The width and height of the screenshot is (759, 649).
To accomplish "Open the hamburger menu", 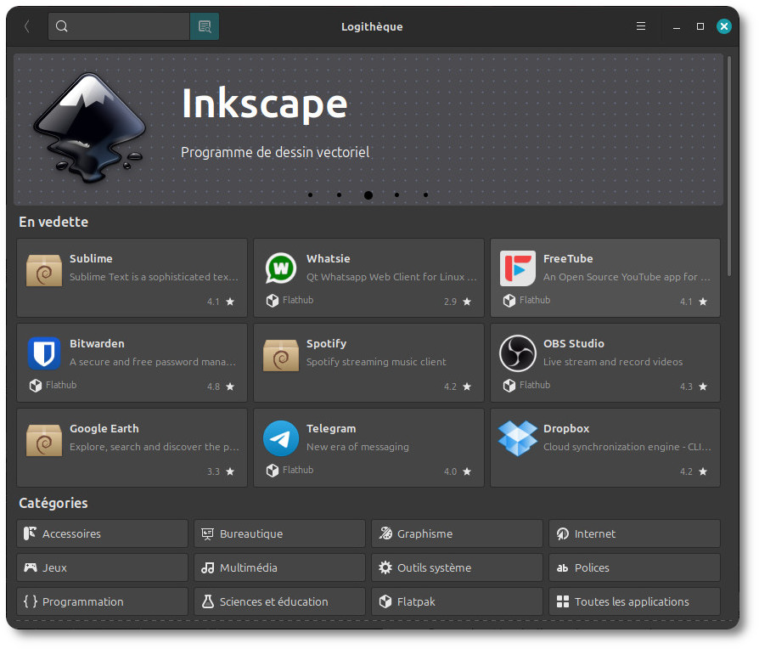I will [x=640, y=26].
